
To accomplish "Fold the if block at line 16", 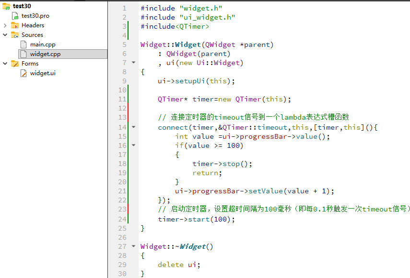I will (x=134, y=145).
